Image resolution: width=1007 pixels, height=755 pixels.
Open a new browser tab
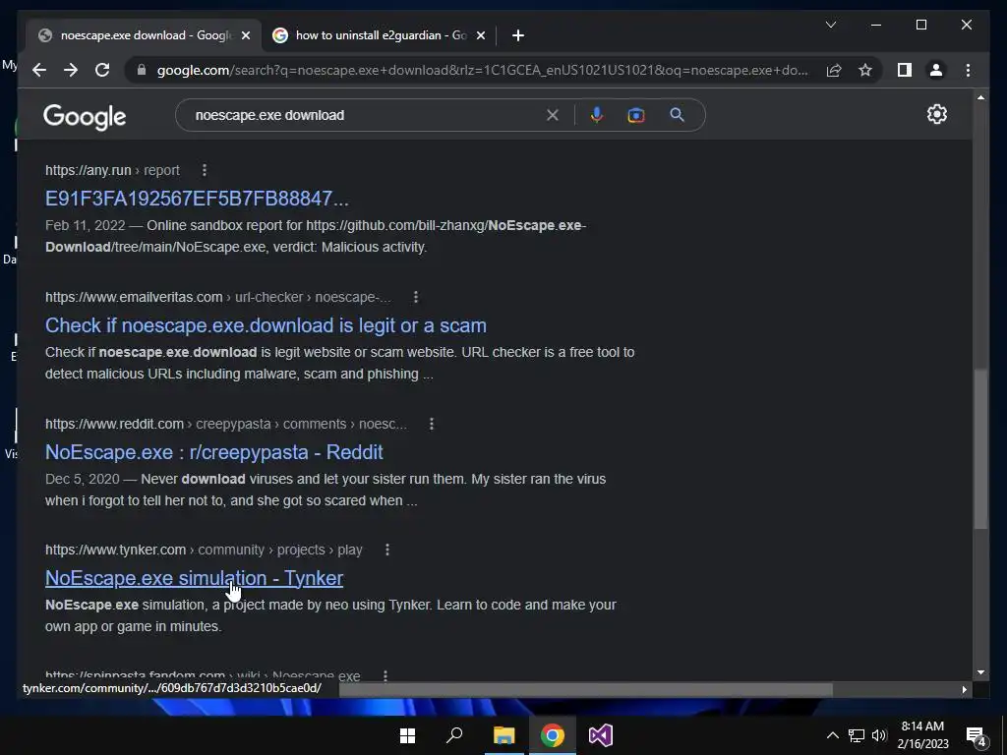pyautogui.click(x=518, y=35)
